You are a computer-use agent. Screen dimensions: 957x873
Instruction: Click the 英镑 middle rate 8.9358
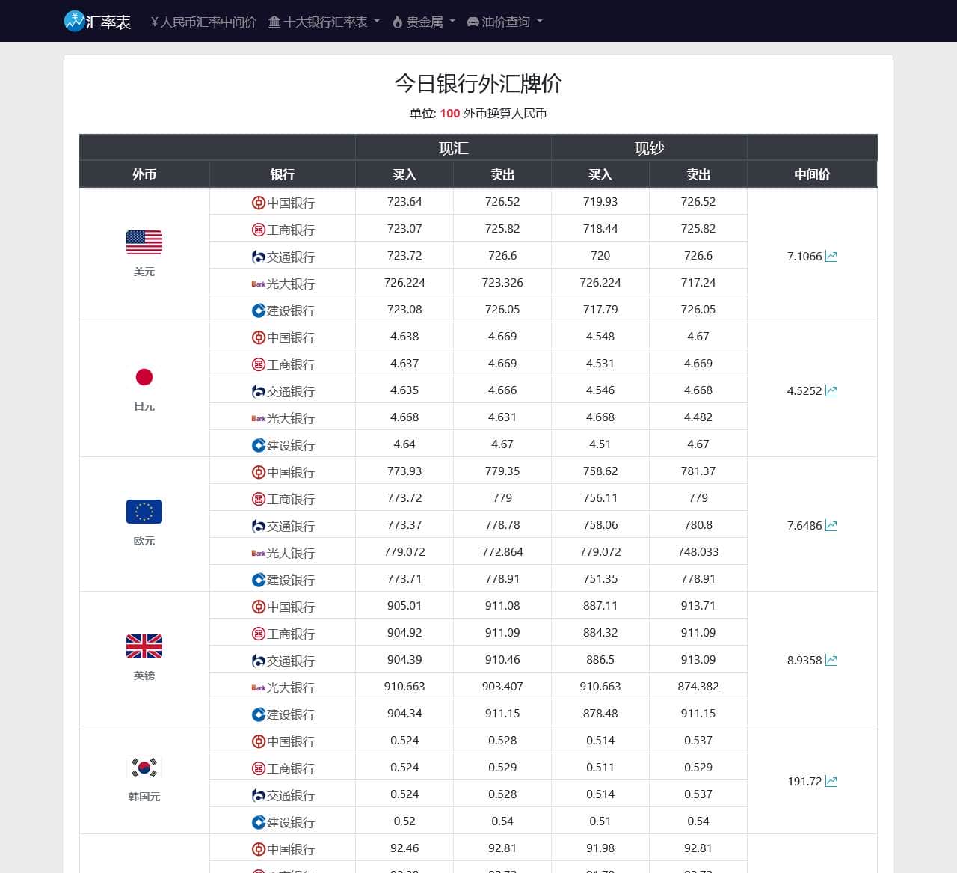coord(804,660)
